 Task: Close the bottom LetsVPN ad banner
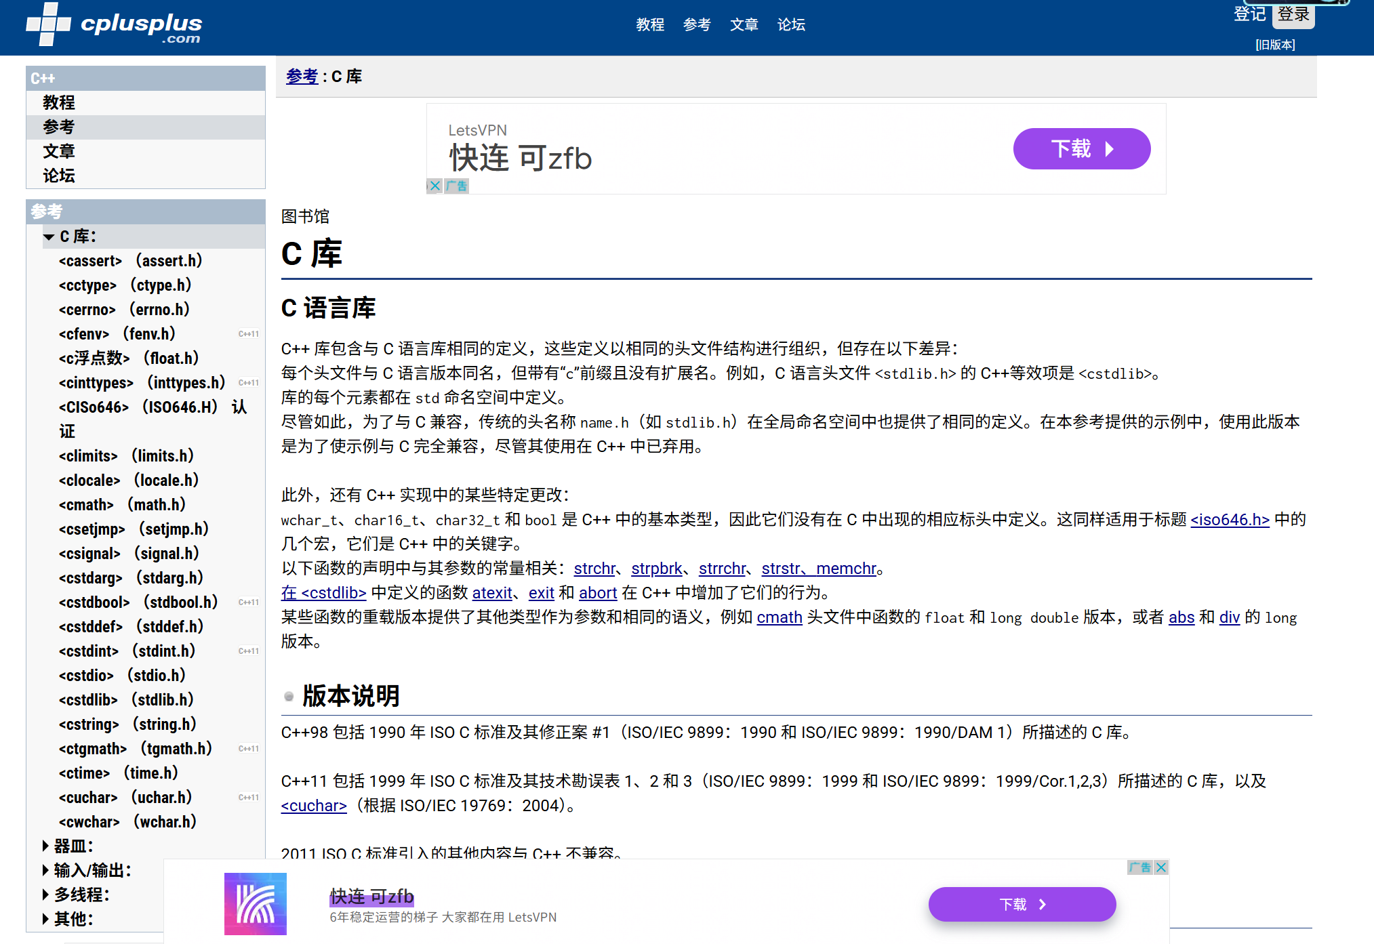click(1161, 867)
